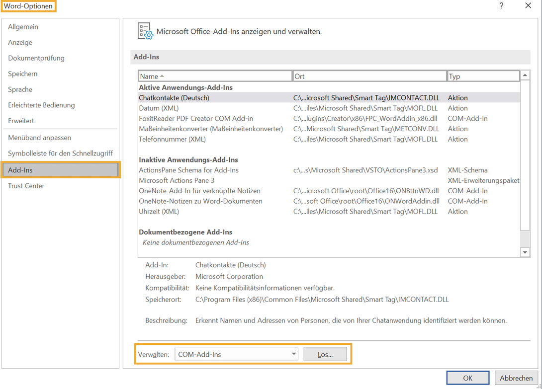Open the Verwalten COM-Add-Ins dropdown

(236, 354)
